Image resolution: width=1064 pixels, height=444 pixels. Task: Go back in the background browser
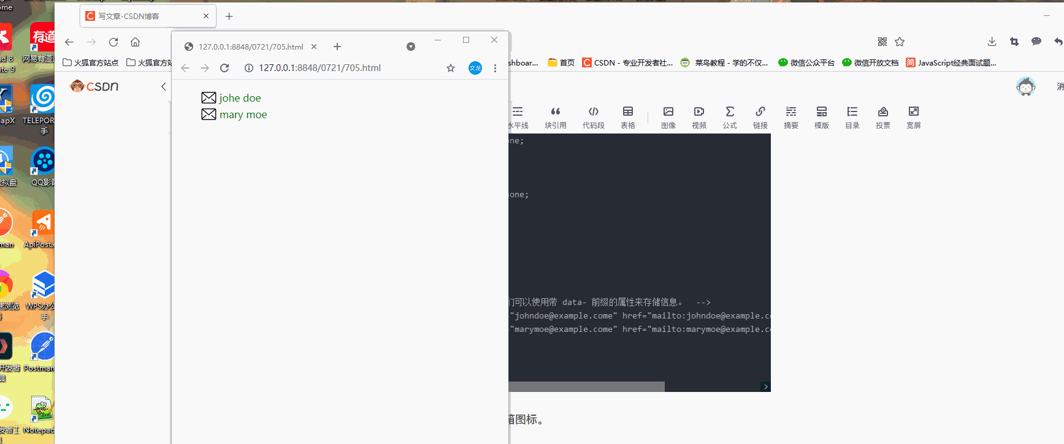pyautogui.click(x=69, y=42)
